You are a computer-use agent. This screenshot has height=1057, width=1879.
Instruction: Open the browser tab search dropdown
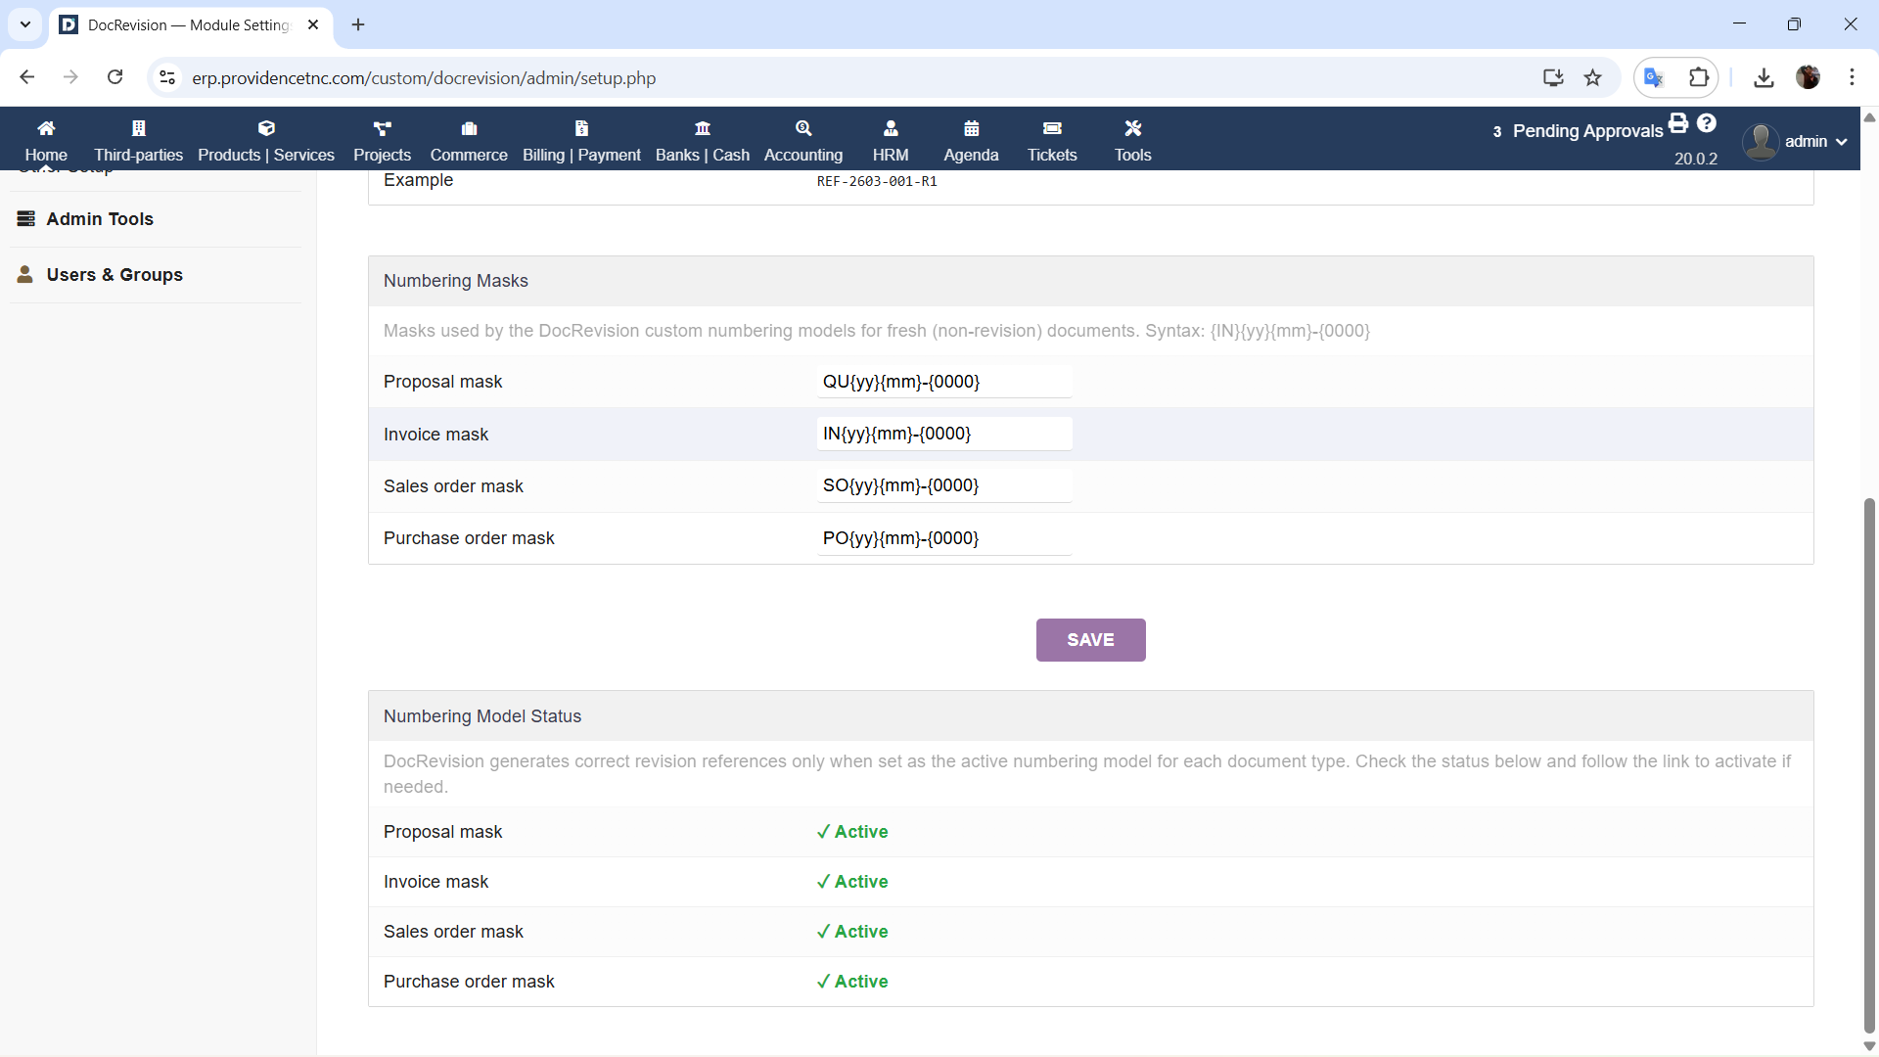coord(25,24)
